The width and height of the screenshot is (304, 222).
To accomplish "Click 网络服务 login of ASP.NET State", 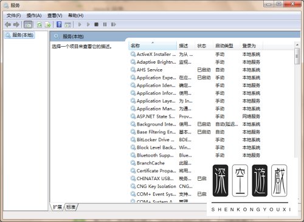I will [x=251, y=116].
